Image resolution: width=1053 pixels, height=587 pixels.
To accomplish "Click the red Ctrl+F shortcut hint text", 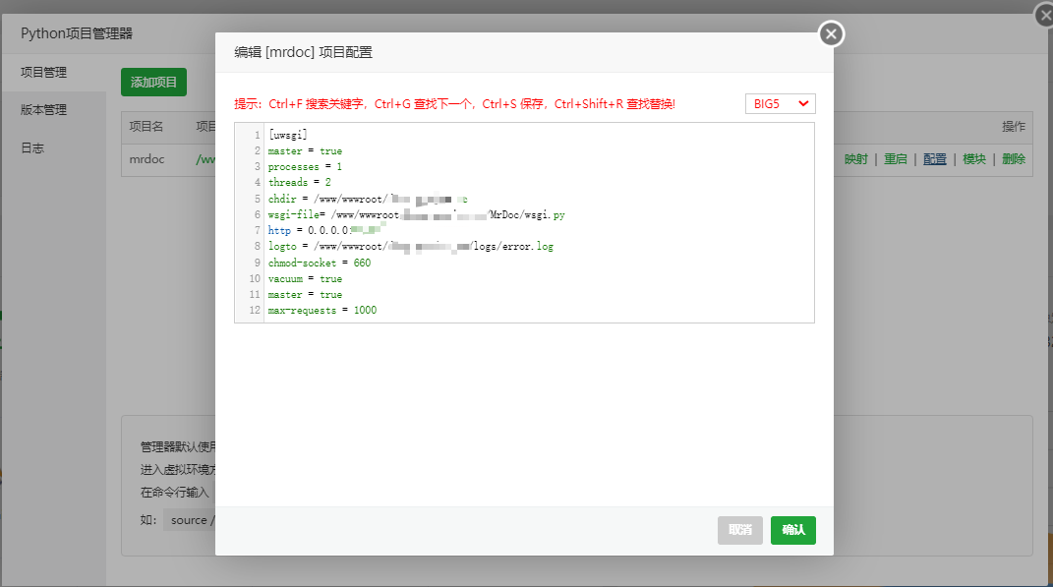I will coord(454,104).
